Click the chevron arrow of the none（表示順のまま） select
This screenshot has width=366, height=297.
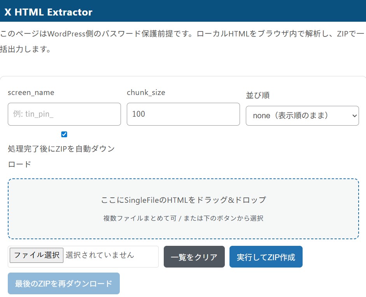click(x=354, y=116)
